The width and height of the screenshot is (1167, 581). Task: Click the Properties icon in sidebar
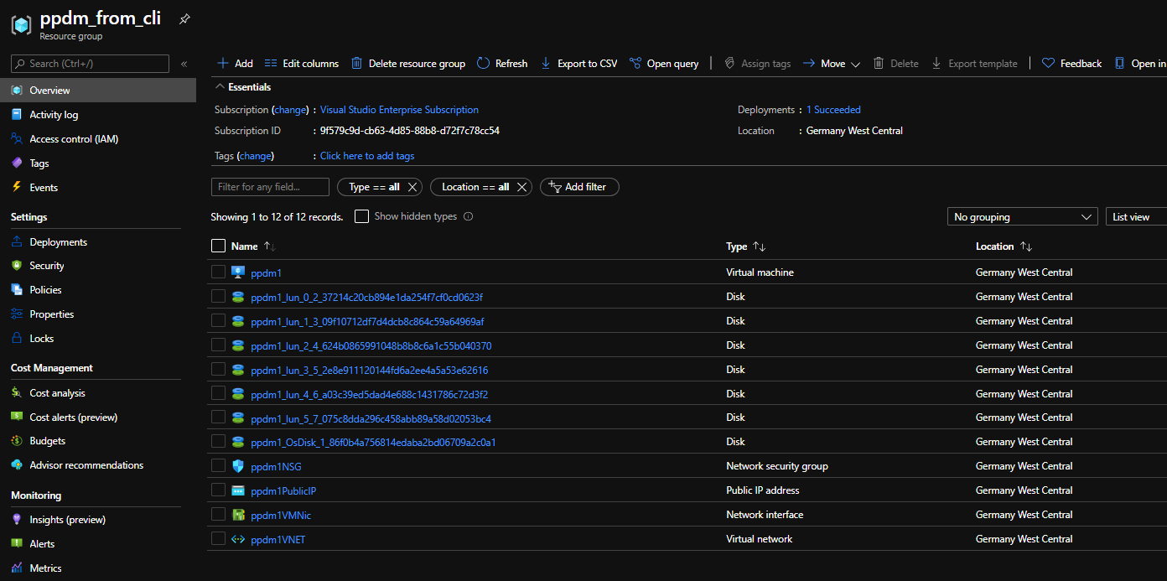[x=17, y=314]
